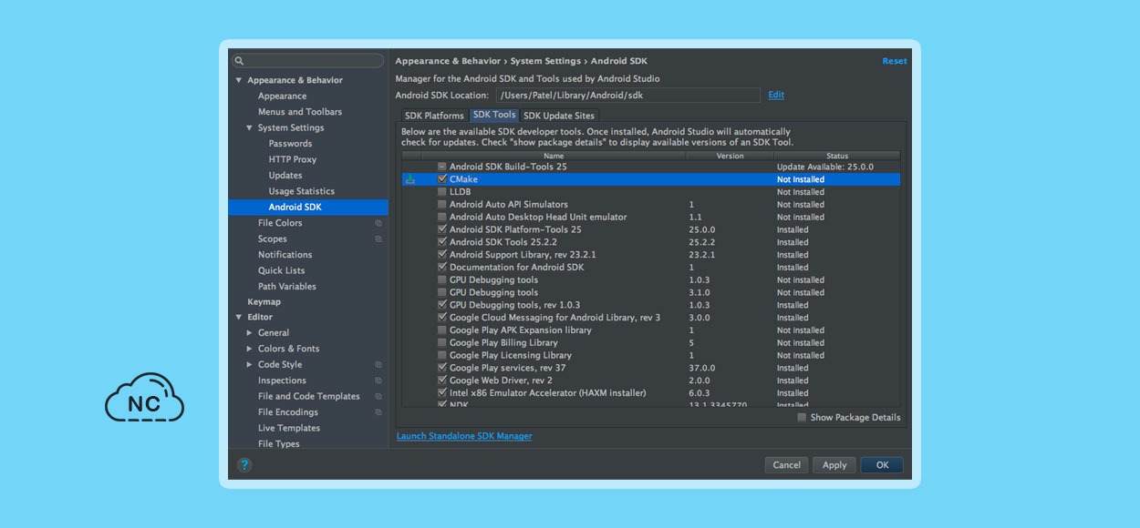1140x528 pixels.
Task: Open Notifications settings
Action: (285, 255)
